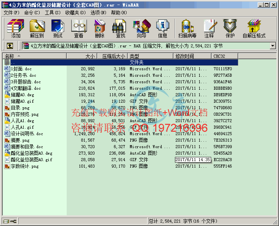279x226 pixels.
Task: Click the 保护 (Protect) shield icon
Action: (x=230, y=29)
